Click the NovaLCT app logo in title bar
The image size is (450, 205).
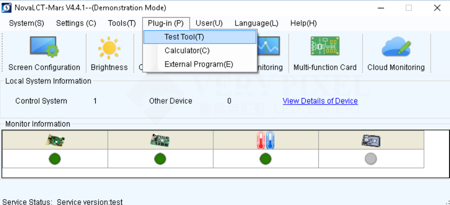pos(6,8)
